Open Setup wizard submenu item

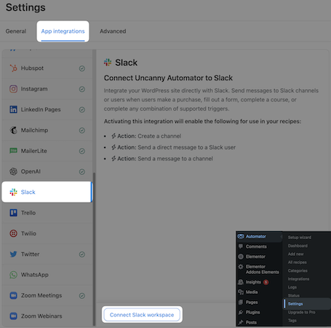coord(300,238)
